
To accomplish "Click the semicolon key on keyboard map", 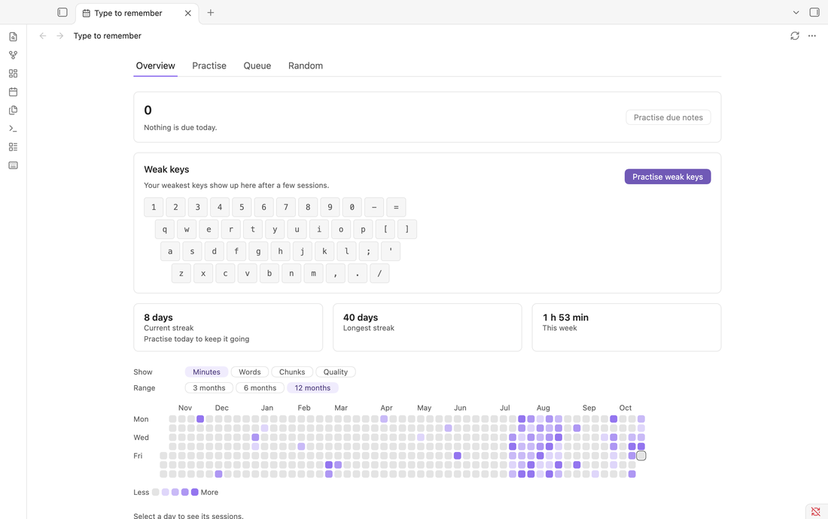I will click(x=369, y=251).
